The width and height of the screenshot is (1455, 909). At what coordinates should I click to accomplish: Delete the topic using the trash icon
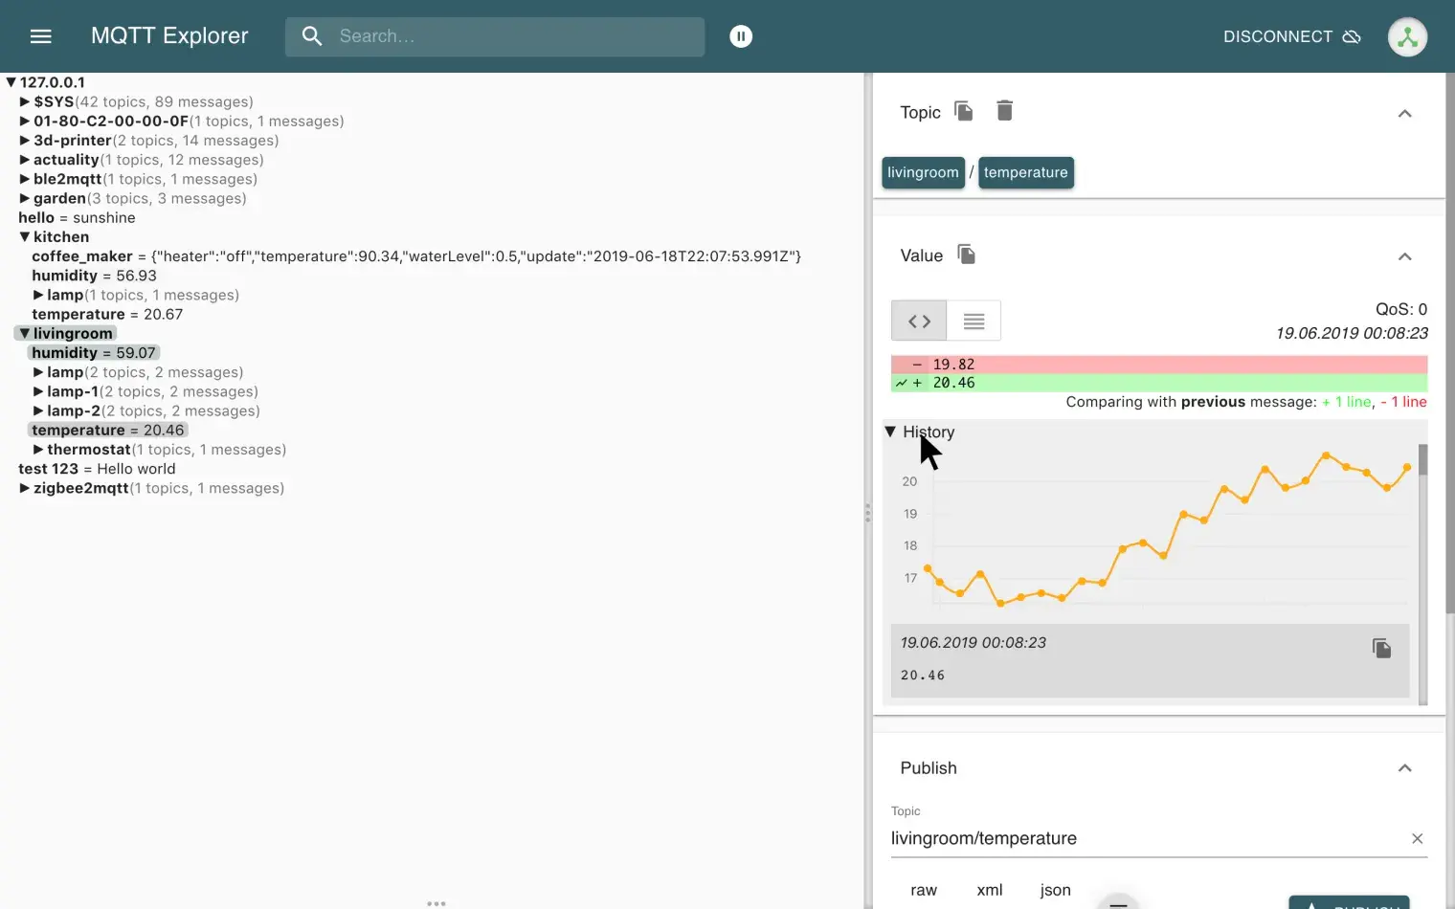point(1004,111)
